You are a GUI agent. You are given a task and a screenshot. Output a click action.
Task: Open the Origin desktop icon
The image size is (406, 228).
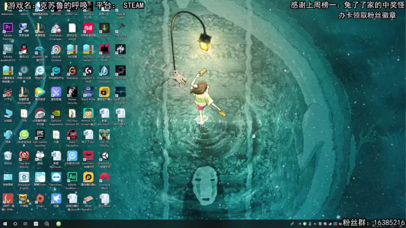click(x=40, y=199)
